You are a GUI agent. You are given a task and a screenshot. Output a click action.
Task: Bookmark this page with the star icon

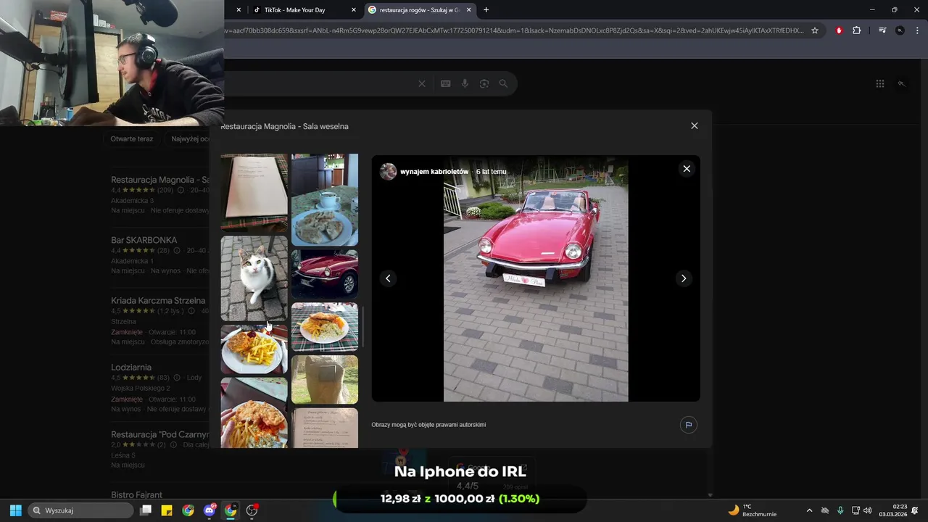click(x=815, y=30)
